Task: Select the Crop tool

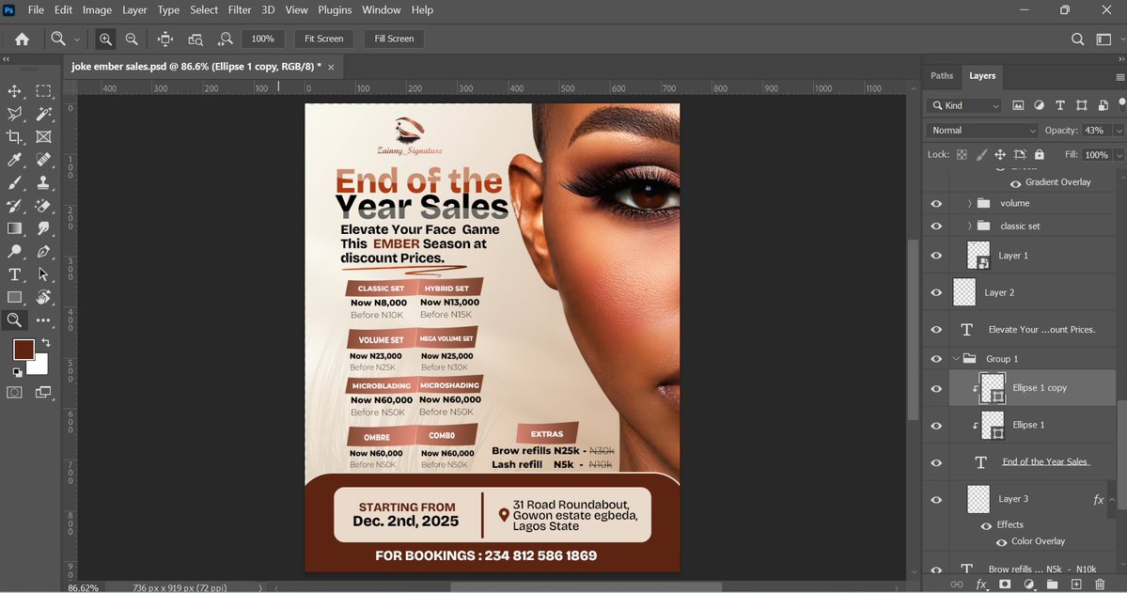Action: pyautogui.click(x=13, y=136)
